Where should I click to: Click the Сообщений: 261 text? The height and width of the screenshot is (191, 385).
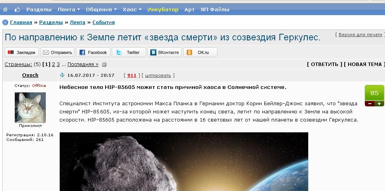click(x=25, y=140)
